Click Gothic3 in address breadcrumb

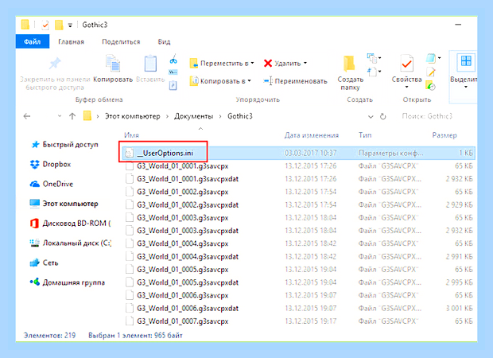click(240, 116)
